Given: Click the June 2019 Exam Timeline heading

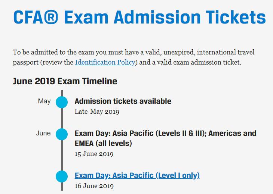Looking at the screenshot, I should click(x=65, y=81).
